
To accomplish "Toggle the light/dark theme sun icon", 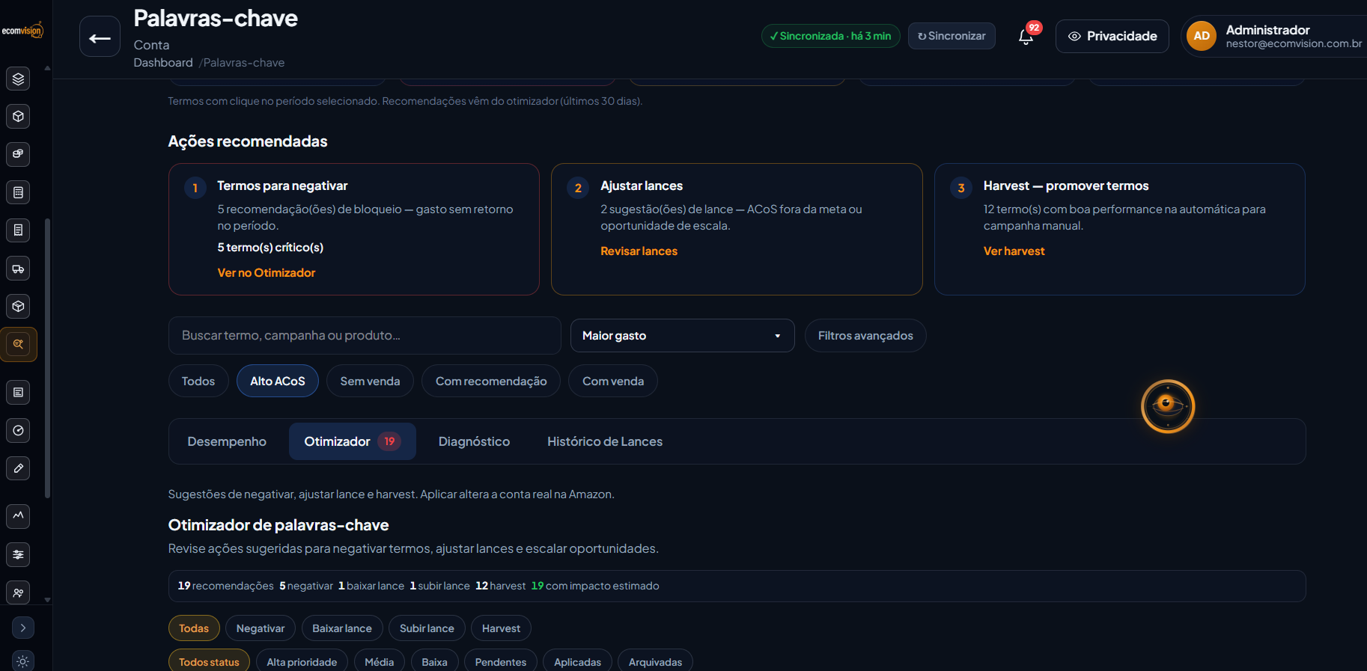I will tap(23, 661).
